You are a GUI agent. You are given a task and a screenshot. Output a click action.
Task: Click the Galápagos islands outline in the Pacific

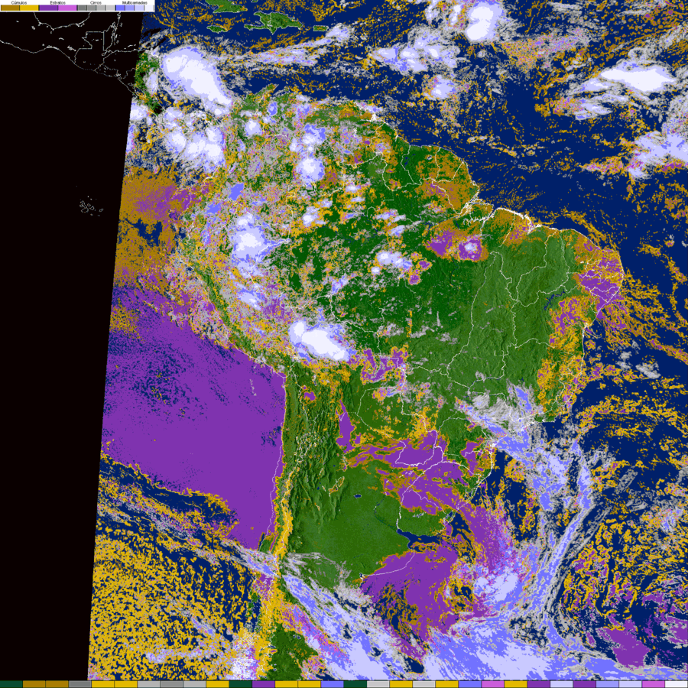coord(91,206)
